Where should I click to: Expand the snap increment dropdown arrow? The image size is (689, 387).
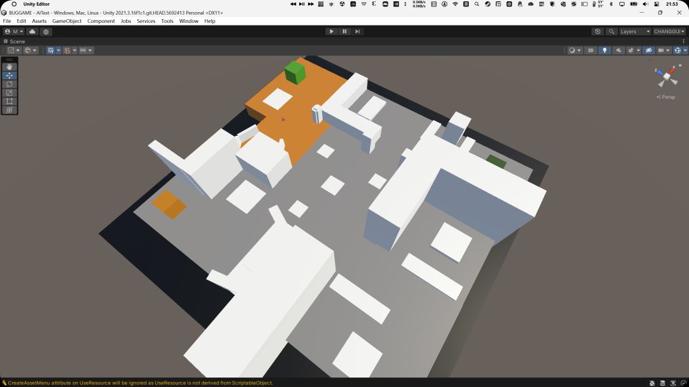[90, 50]
